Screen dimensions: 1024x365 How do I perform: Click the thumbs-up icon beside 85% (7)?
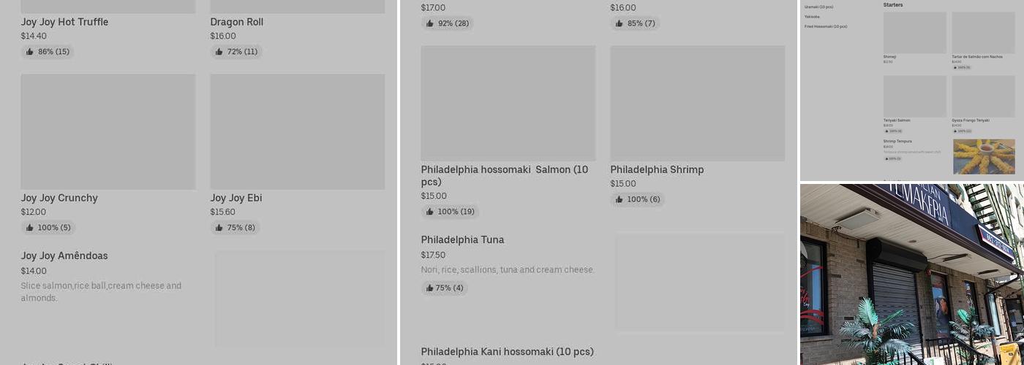[620, 23]
